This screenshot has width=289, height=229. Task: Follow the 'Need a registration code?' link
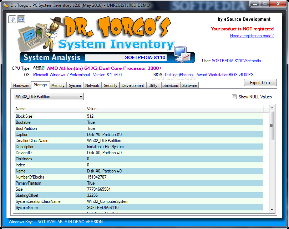[252, 36]
